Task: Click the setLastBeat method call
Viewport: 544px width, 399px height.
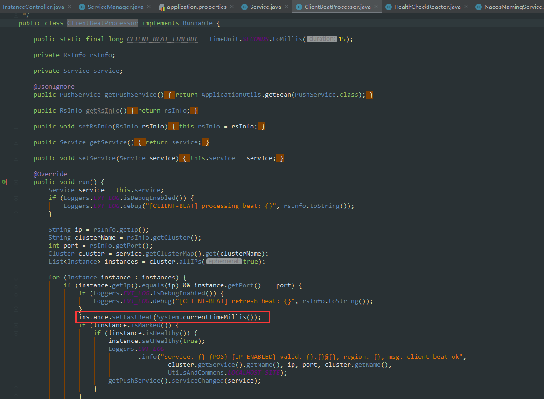Action: coord(132,317)
